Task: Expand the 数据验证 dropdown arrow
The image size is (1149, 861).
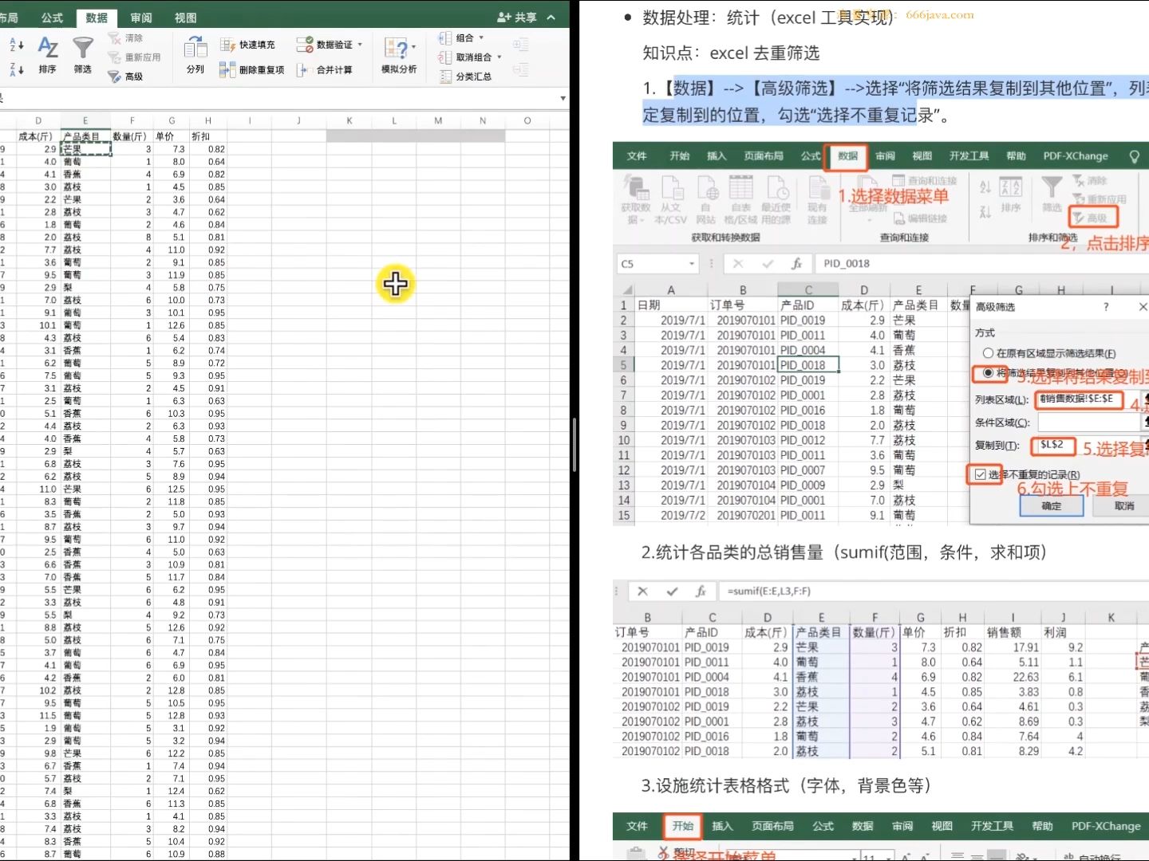Action: (361, 45)
